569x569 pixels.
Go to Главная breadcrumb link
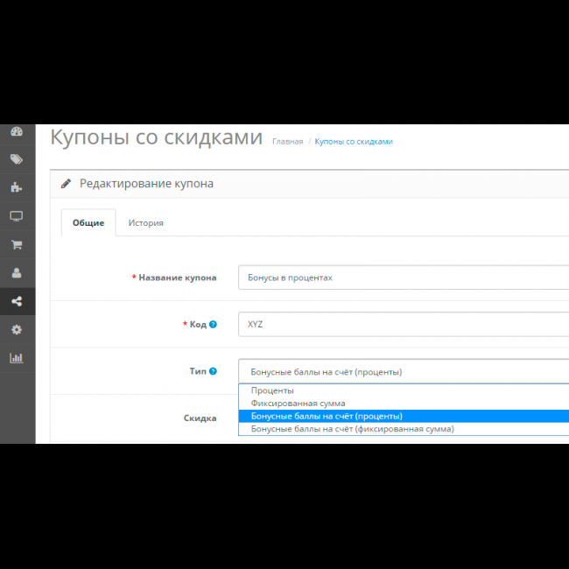[x=287, y=141]
